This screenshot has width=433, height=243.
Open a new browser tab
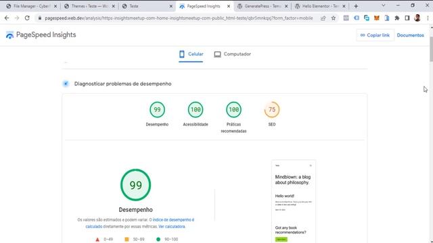pyautogui.click(x=356, y=6)
